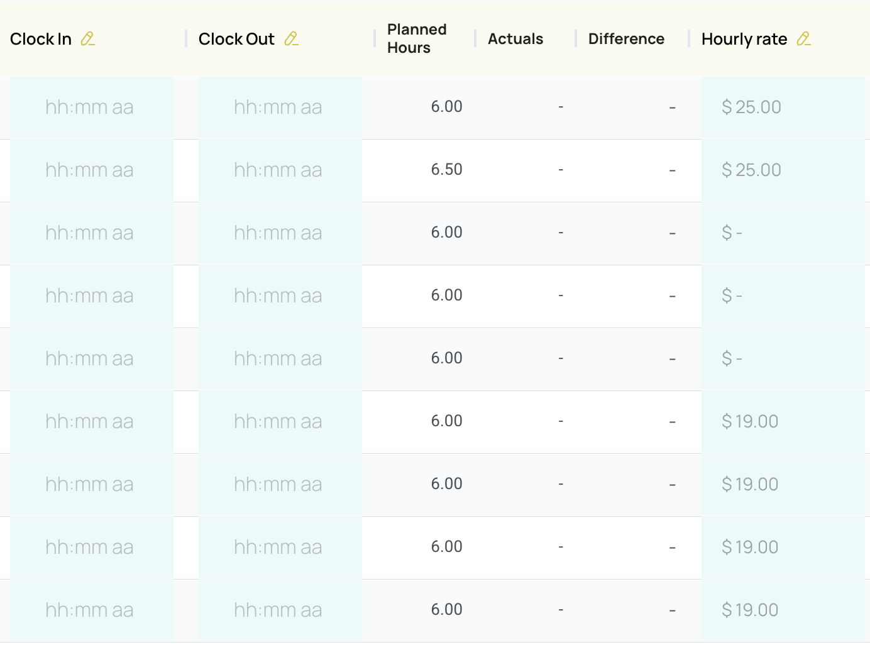
Task: Click the Planned Hours column header
Action: click(417, 38)
